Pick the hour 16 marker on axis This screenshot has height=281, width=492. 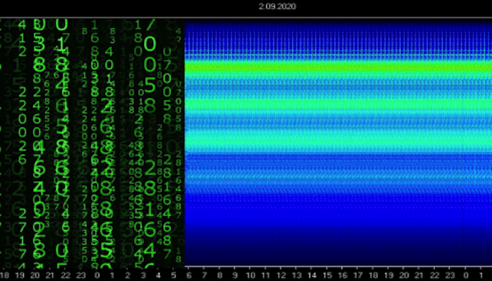pos(343,275)
